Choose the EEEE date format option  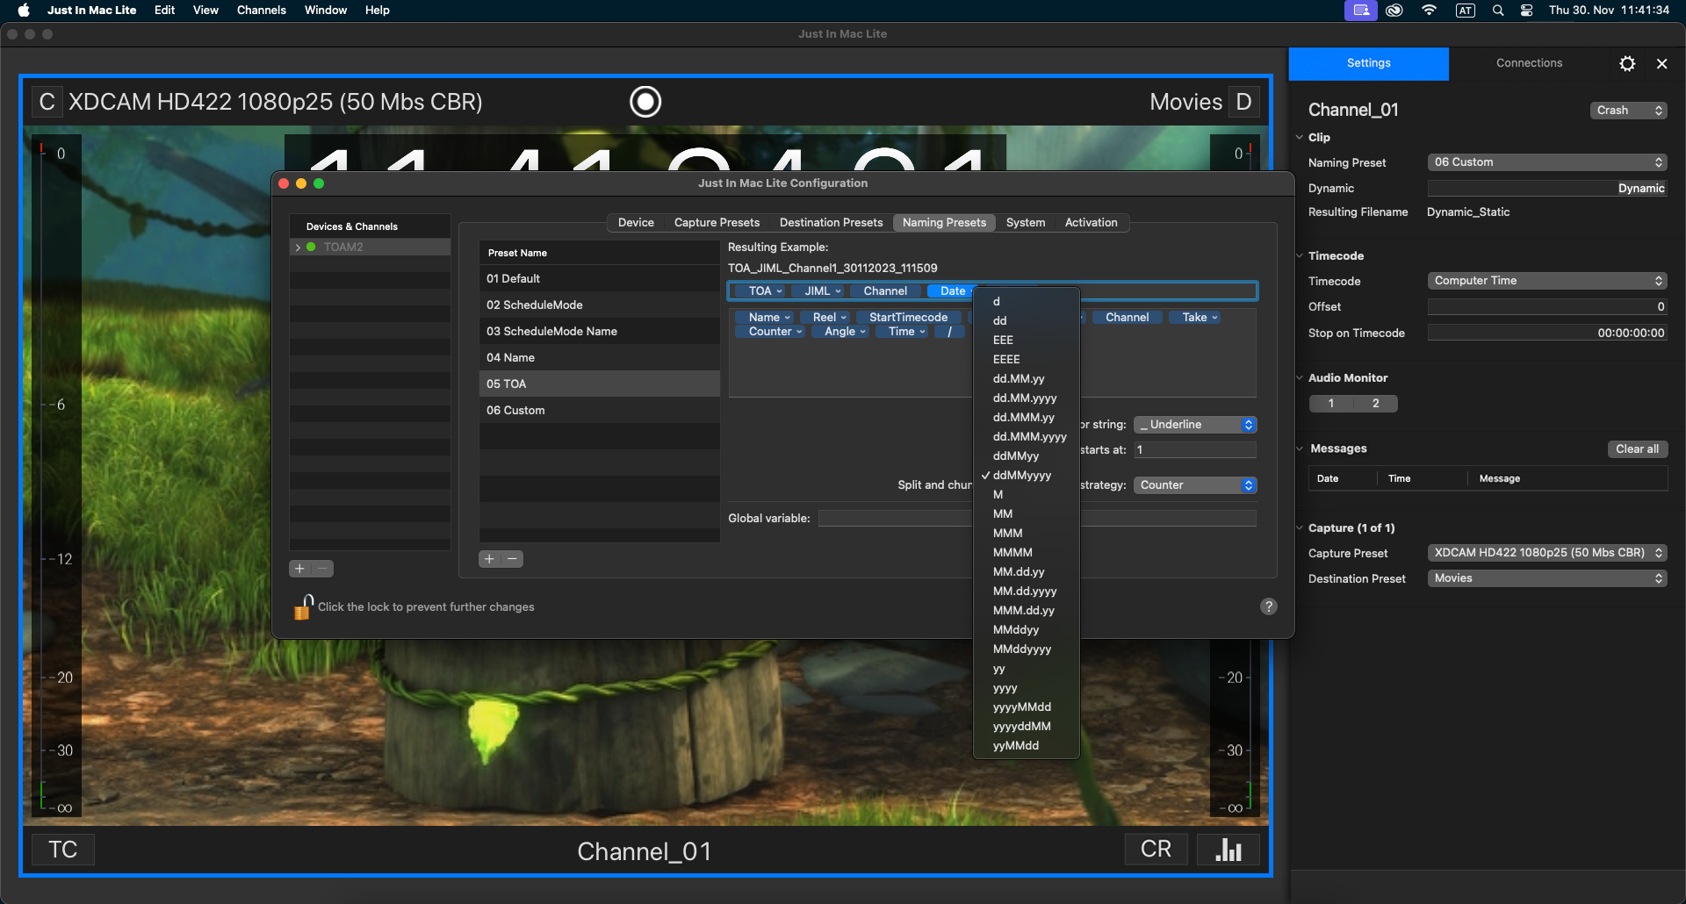pos(1027,360)
